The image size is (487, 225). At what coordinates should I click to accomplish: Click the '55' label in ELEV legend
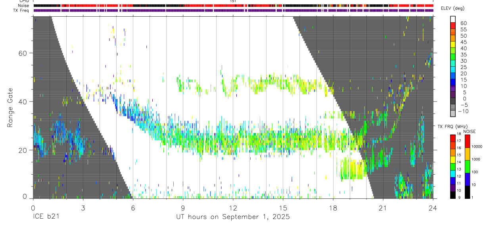[x=463, y=29]
